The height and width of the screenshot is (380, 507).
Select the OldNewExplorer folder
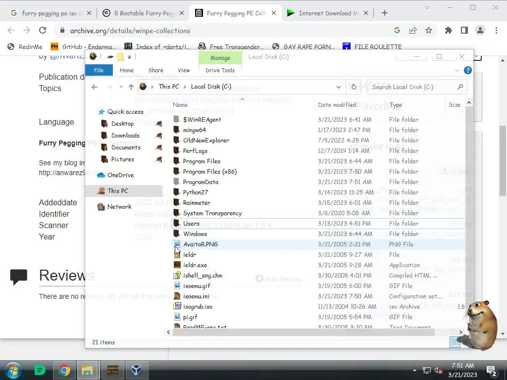pyautogui.click(x=206, y=140)
